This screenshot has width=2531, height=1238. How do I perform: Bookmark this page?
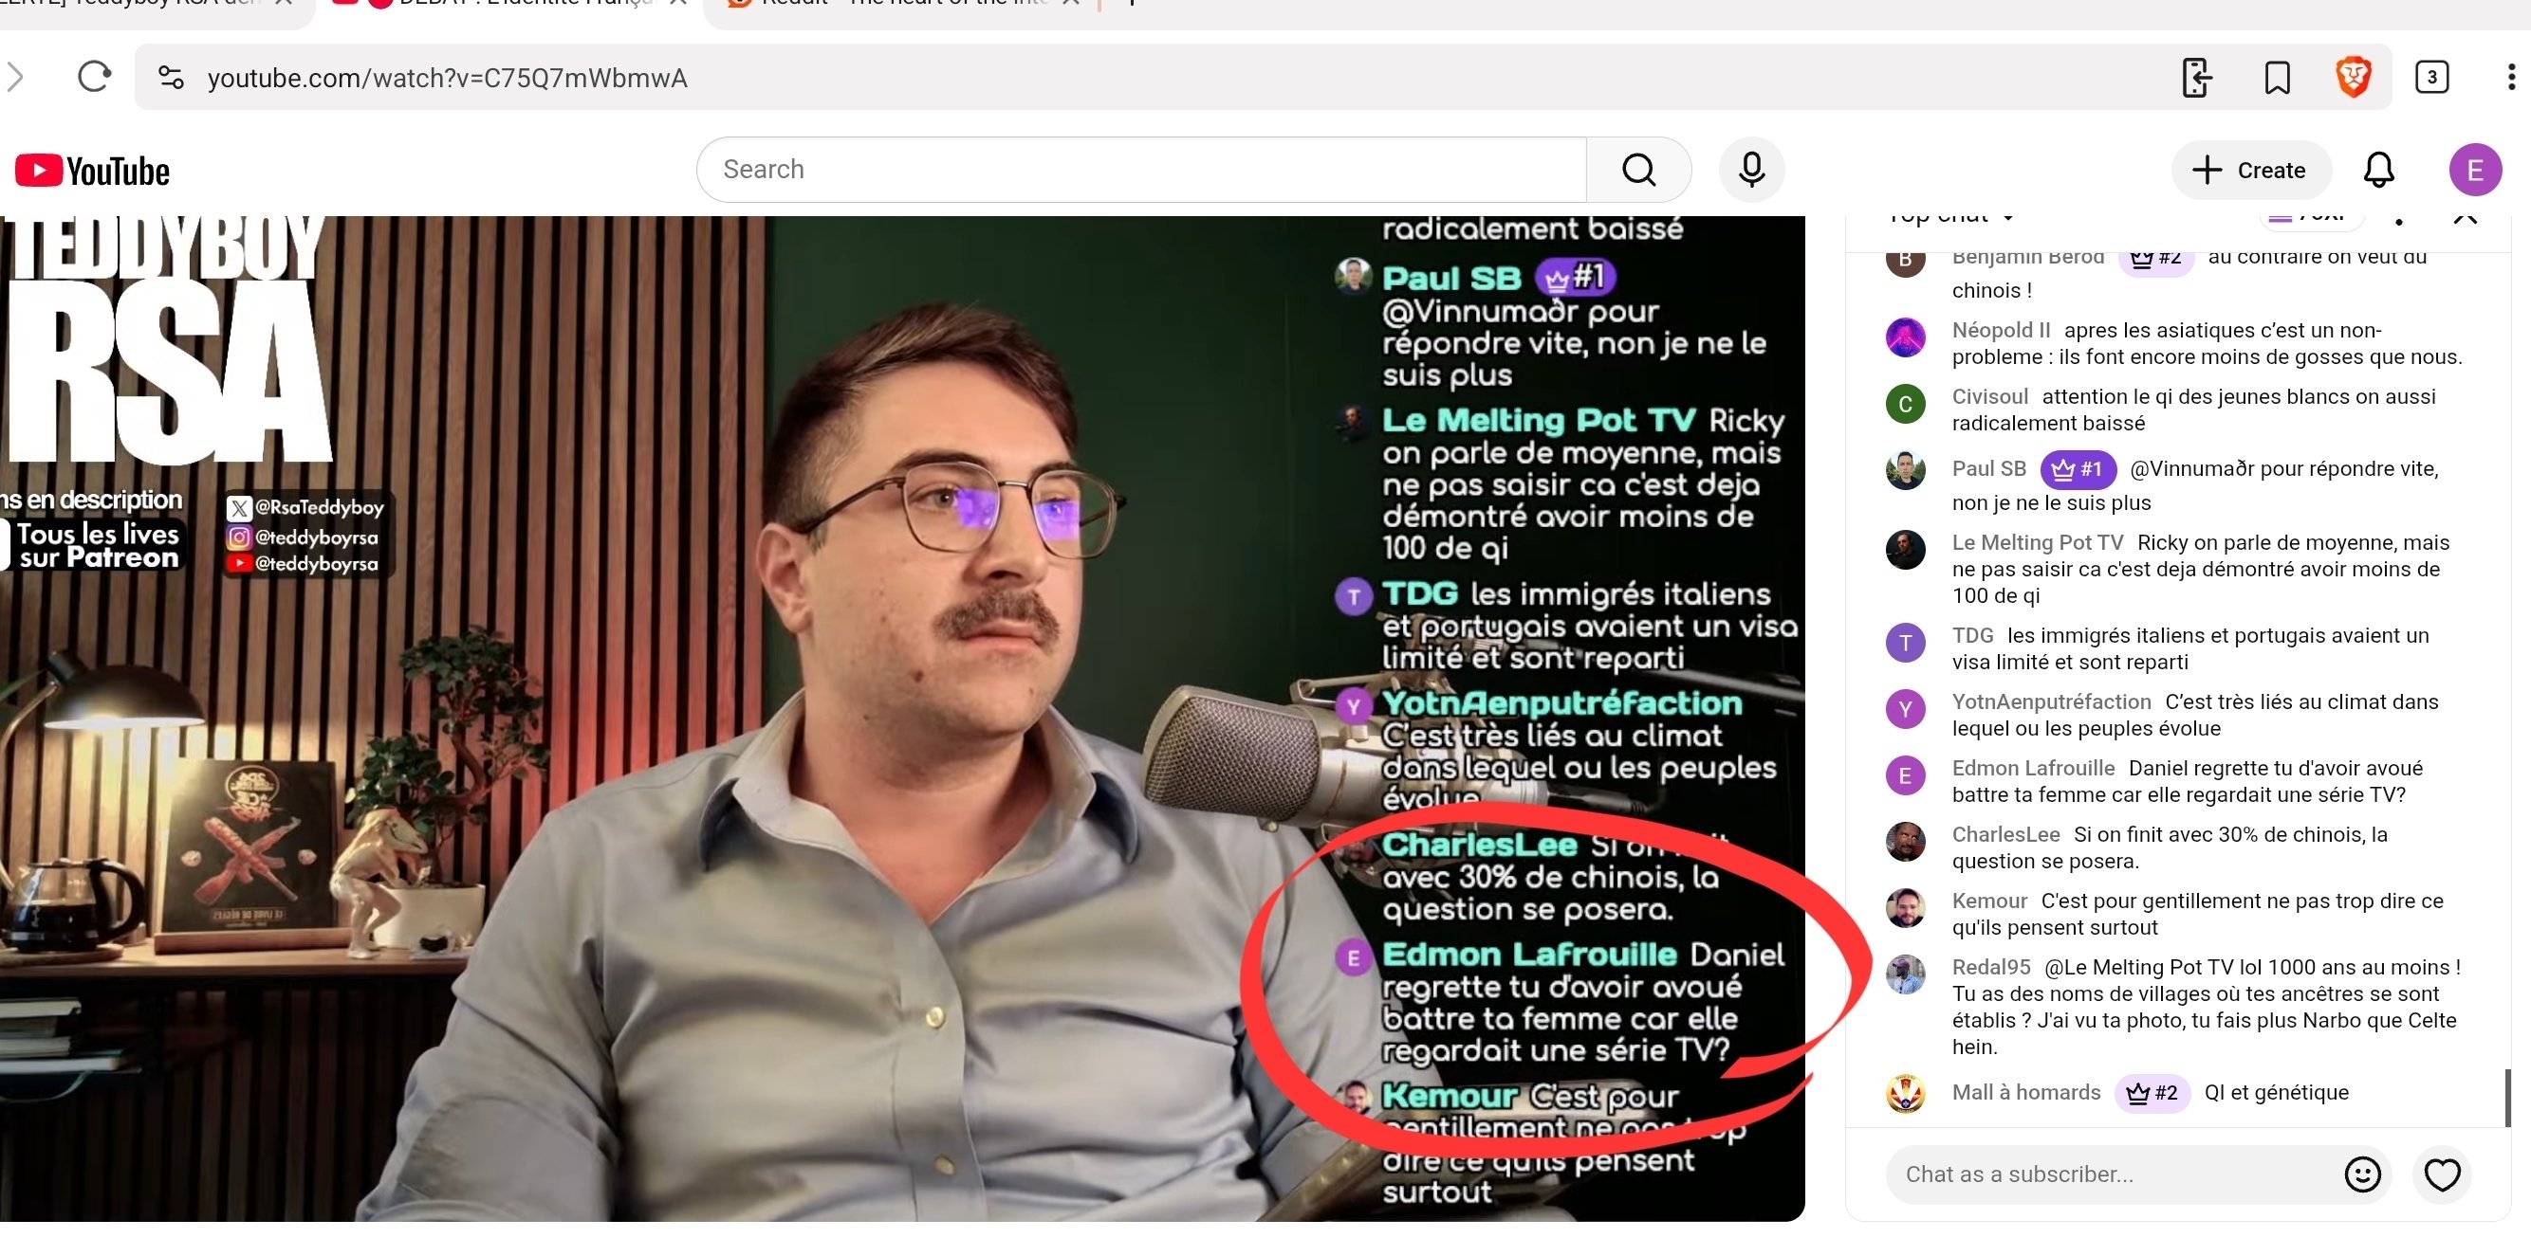click(2277, 78)
